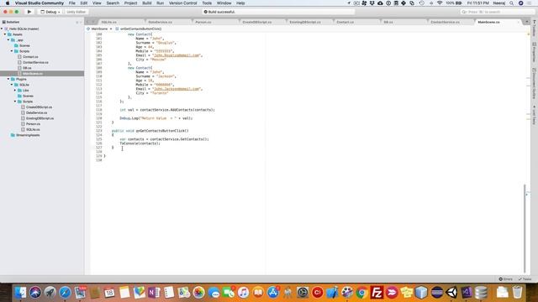Click the Errors status bar button
The image size is (538, 302).
[506, 279]
